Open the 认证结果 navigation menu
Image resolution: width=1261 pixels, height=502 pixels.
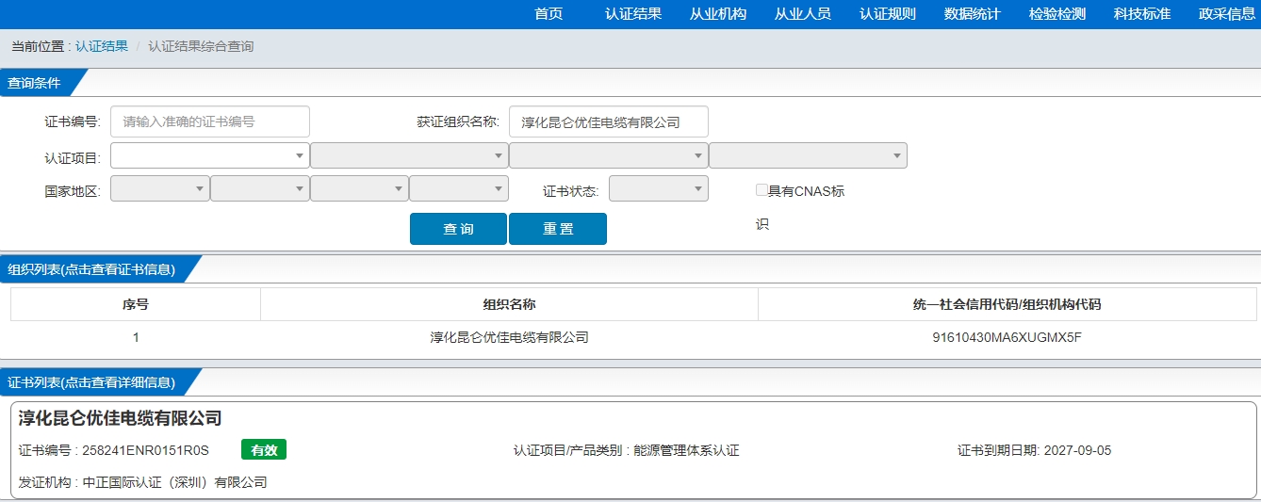coord(633,14)
